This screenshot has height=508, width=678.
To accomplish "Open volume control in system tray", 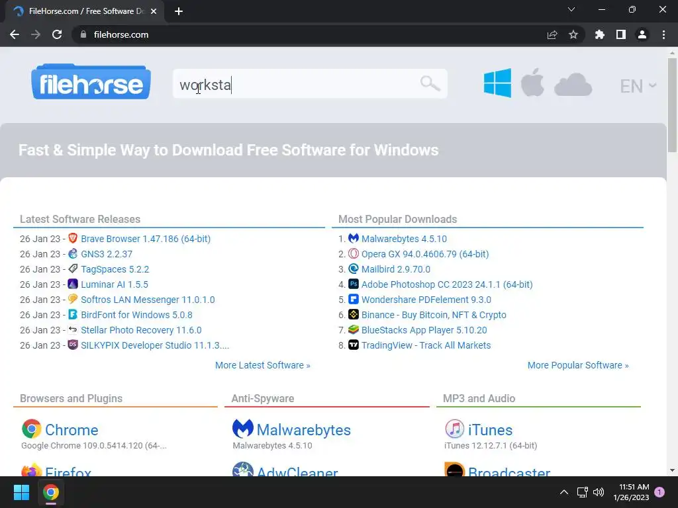I will click(599, 492).
